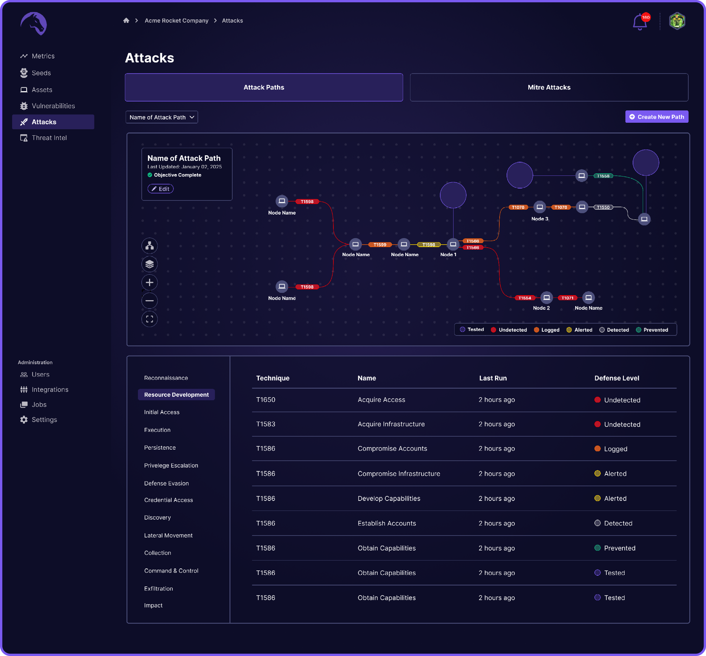706x656 pixels.
Task: Click the Edit button on attack path
Action: pyautogui.click(x=160, y=189)
